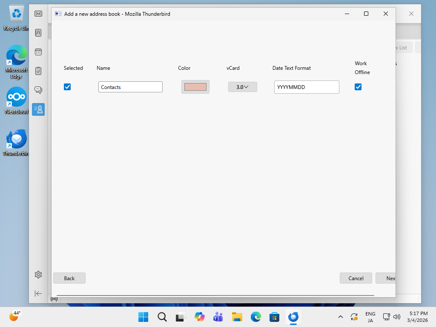Close the background Thunderbird tab with X
The width and height of the screenshot is (436, 327).
411,14
